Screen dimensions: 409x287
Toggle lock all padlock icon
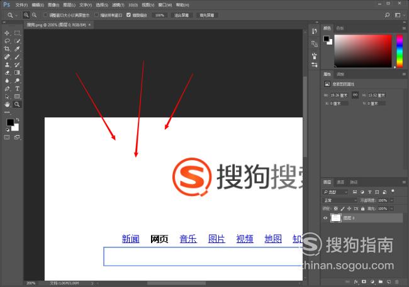(x=362, y=208)
